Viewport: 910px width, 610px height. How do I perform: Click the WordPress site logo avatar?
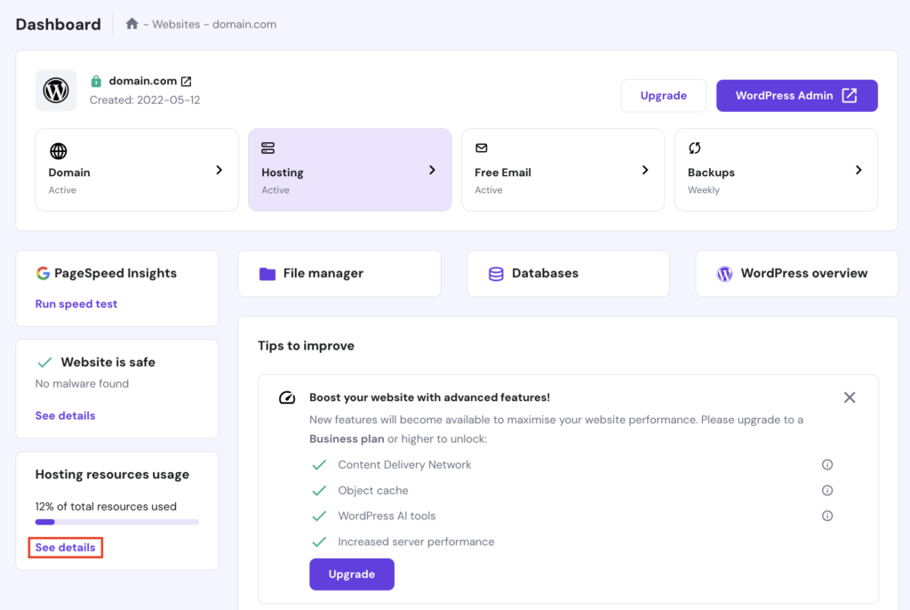pyautogui.click(x=55, y=90)
